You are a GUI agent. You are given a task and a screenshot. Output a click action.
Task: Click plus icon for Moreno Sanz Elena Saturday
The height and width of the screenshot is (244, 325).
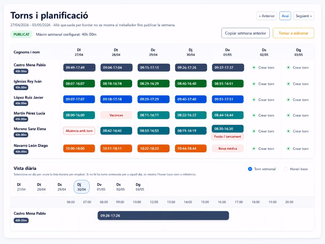tap(254, 131)
